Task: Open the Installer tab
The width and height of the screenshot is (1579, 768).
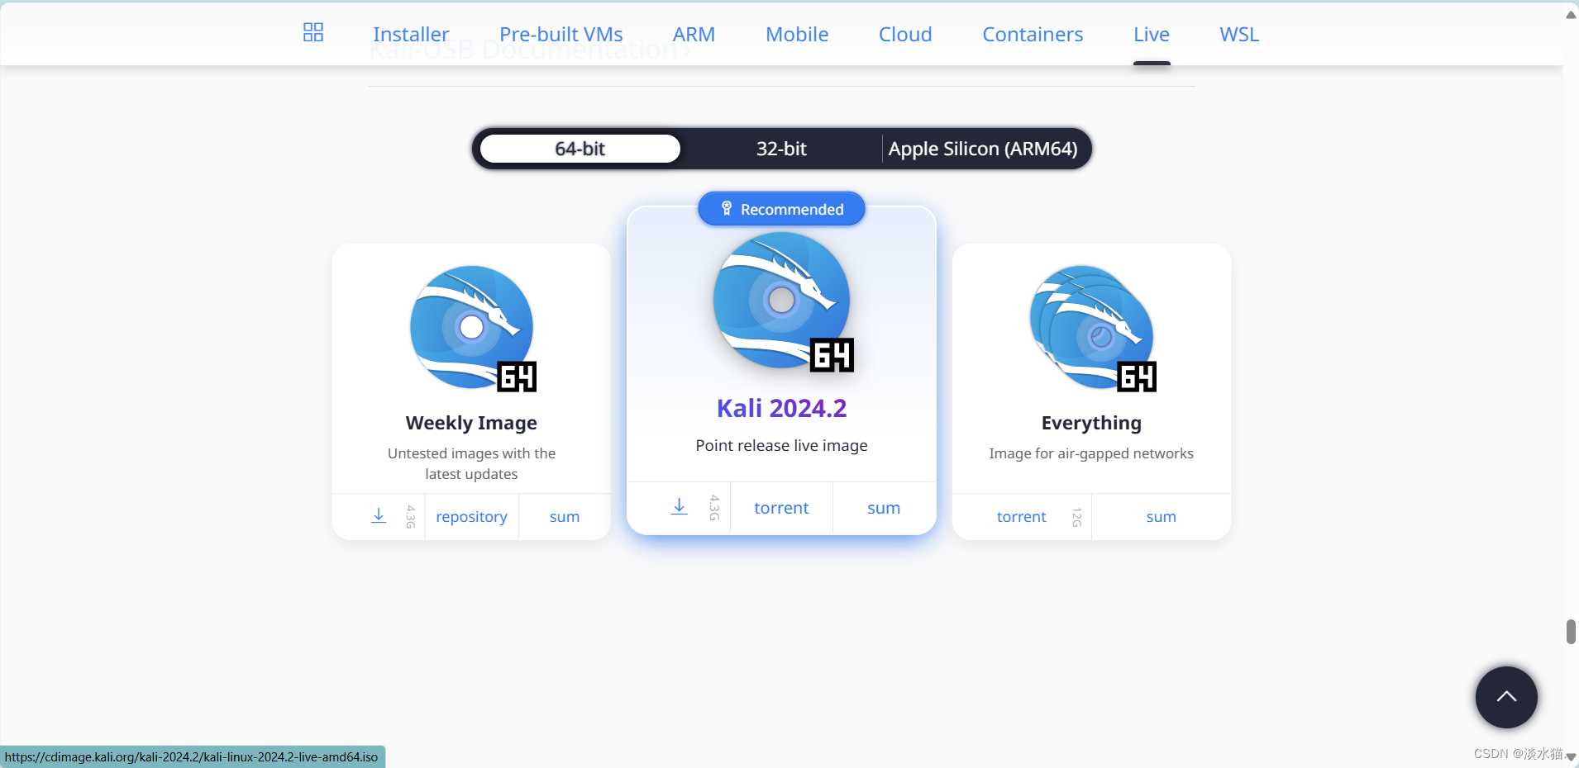Action: tap(411, 34)
